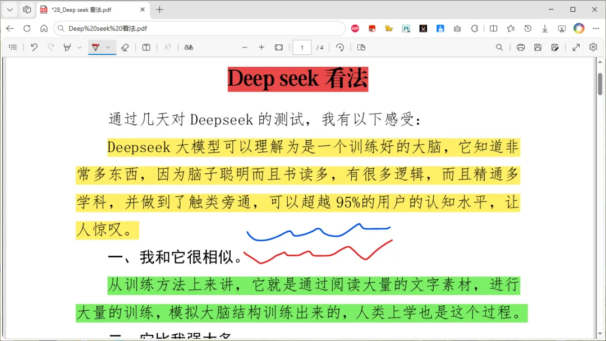Click the line 通过几天对 Deepseek 的测试
This screenshot has height=341, width=606.
pyautogui.click(x=264, y=119)
